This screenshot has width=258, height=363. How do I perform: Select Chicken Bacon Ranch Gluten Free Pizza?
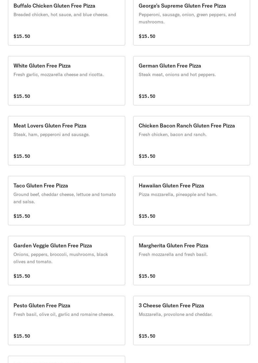click(x=192, y=141)
